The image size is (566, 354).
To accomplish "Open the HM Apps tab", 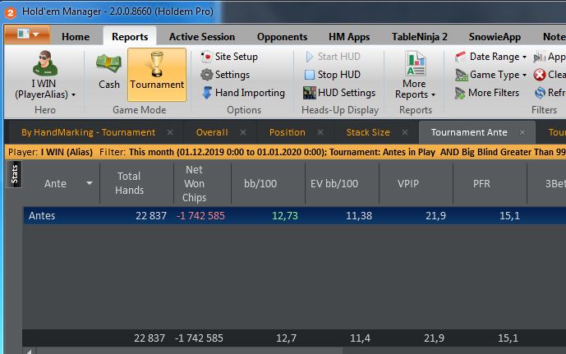I will pyautogui.click(x=349, y=37).
